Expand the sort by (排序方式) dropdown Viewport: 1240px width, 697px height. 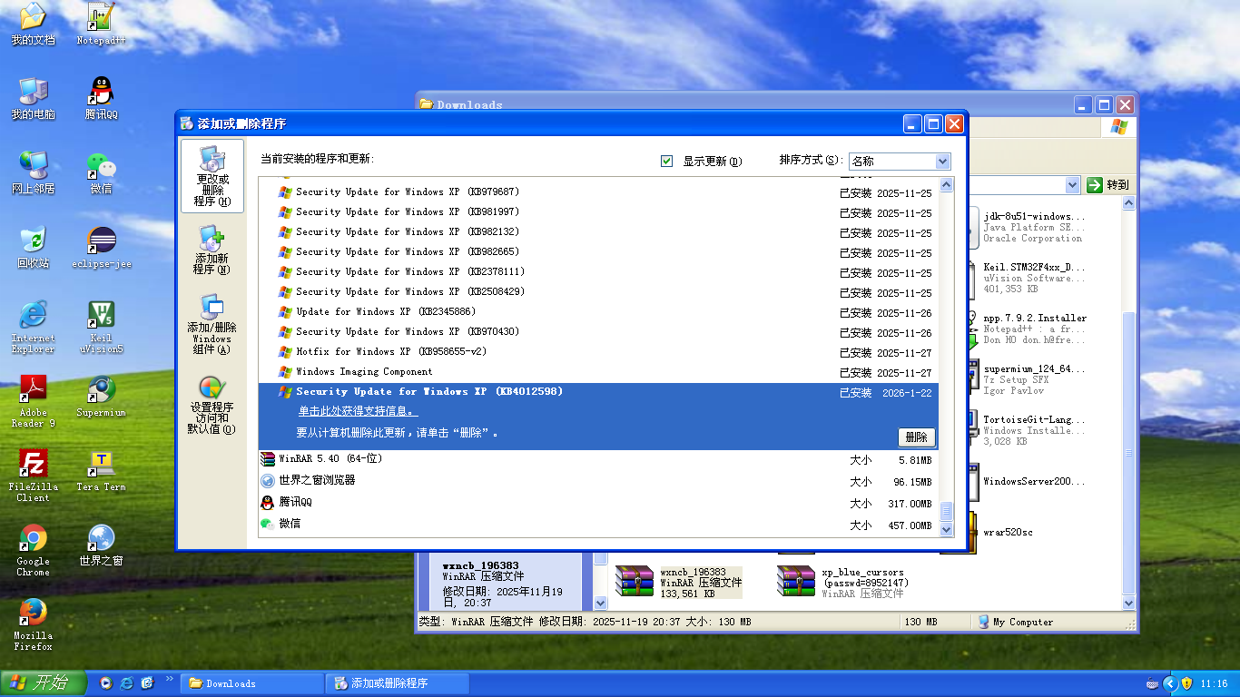point(942,162)
